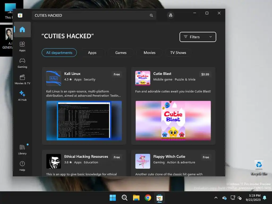
Task: Click the Action & adventure category text
Action: tap(181, 162)
